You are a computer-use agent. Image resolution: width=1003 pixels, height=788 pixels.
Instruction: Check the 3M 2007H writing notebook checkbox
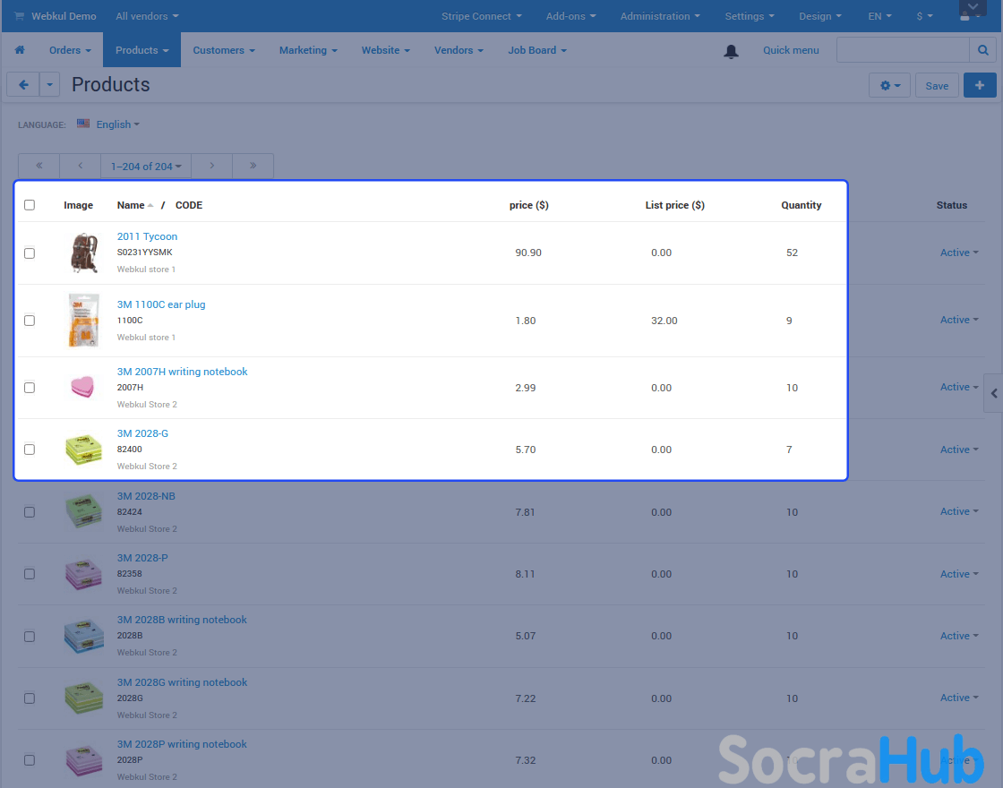point(30,388)
